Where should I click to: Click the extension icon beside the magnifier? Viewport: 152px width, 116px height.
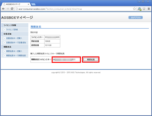click(144, 9)
